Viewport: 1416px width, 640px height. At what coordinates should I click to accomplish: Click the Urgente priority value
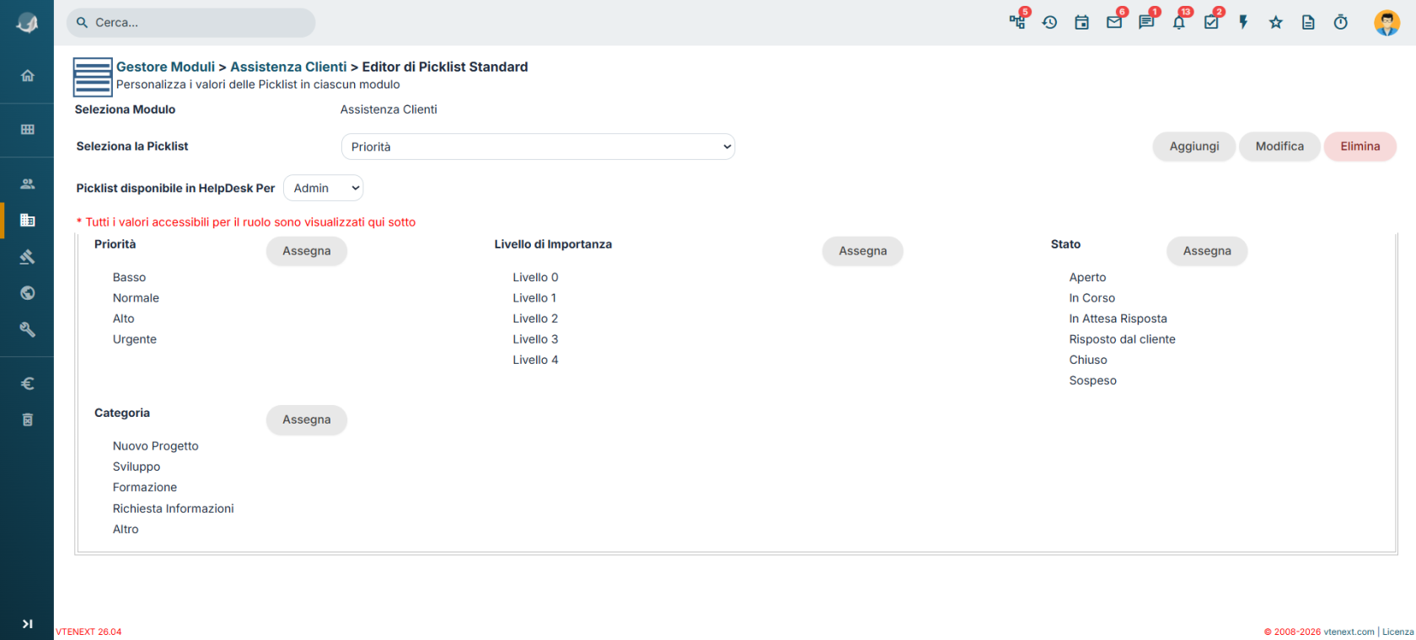click(x=135, y=339)
